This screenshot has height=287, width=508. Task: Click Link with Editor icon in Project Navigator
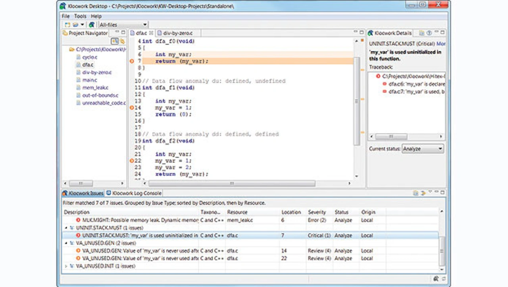(x=123, y=41)
